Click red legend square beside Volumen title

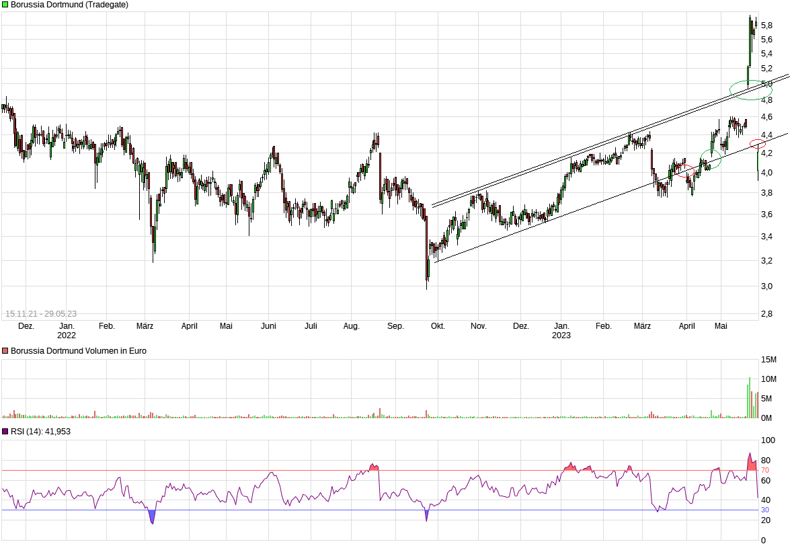[x=5, y=351]
